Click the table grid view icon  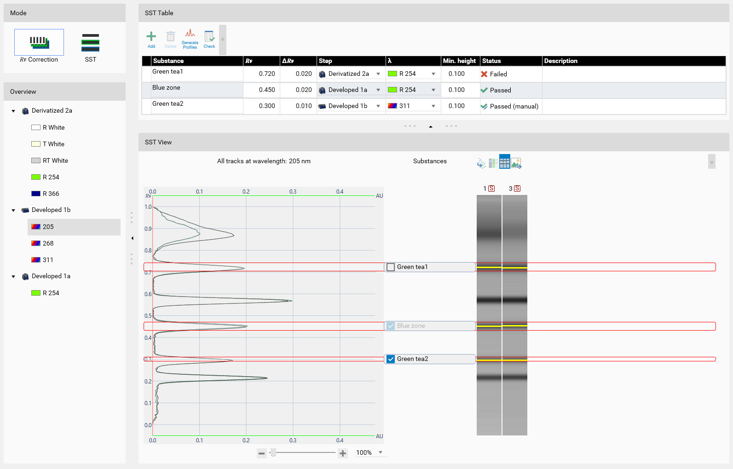(504, 163)
